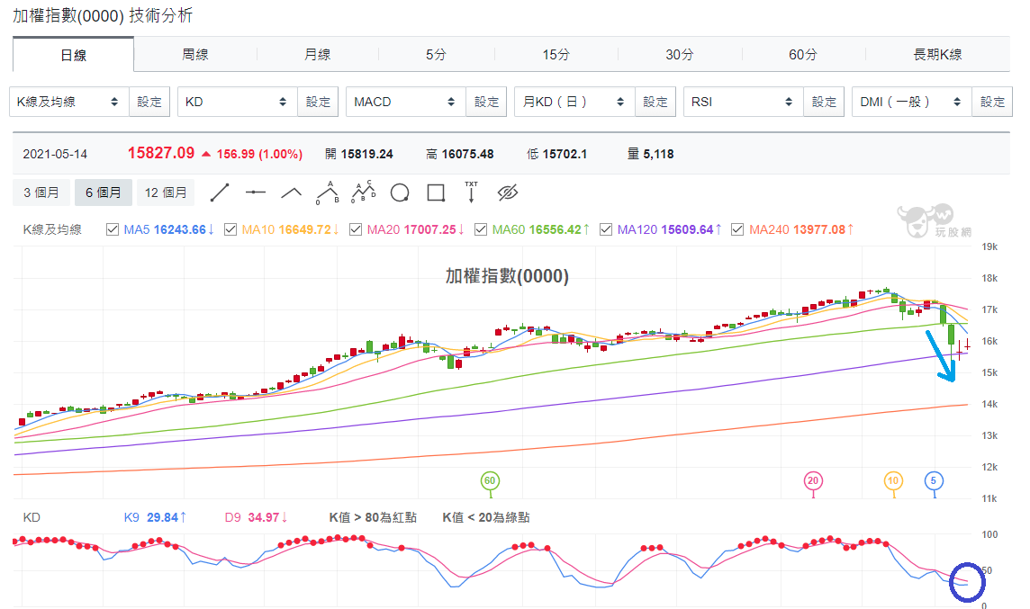
Task: Click the orange 10 moving average marker
Action: click(x=893, y=481)
